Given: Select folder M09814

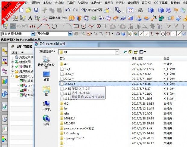Looking at the screenshot, I should [x=68, y=118].
